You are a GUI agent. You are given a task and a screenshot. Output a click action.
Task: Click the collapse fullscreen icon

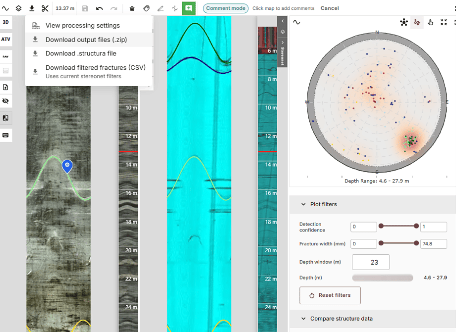pyautogui.click(x=444, y=22)
